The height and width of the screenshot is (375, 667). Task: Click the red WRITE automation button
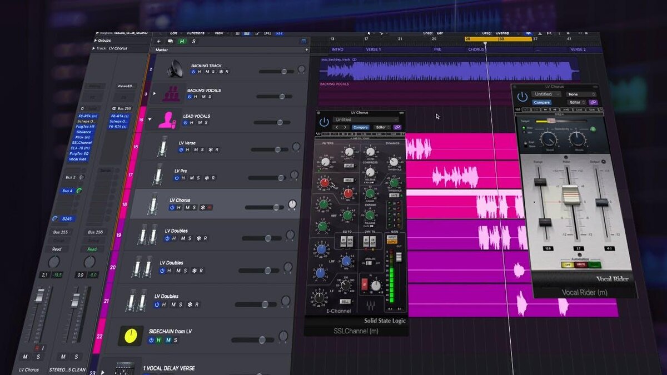pyautogui.click(x=581, y=265)
